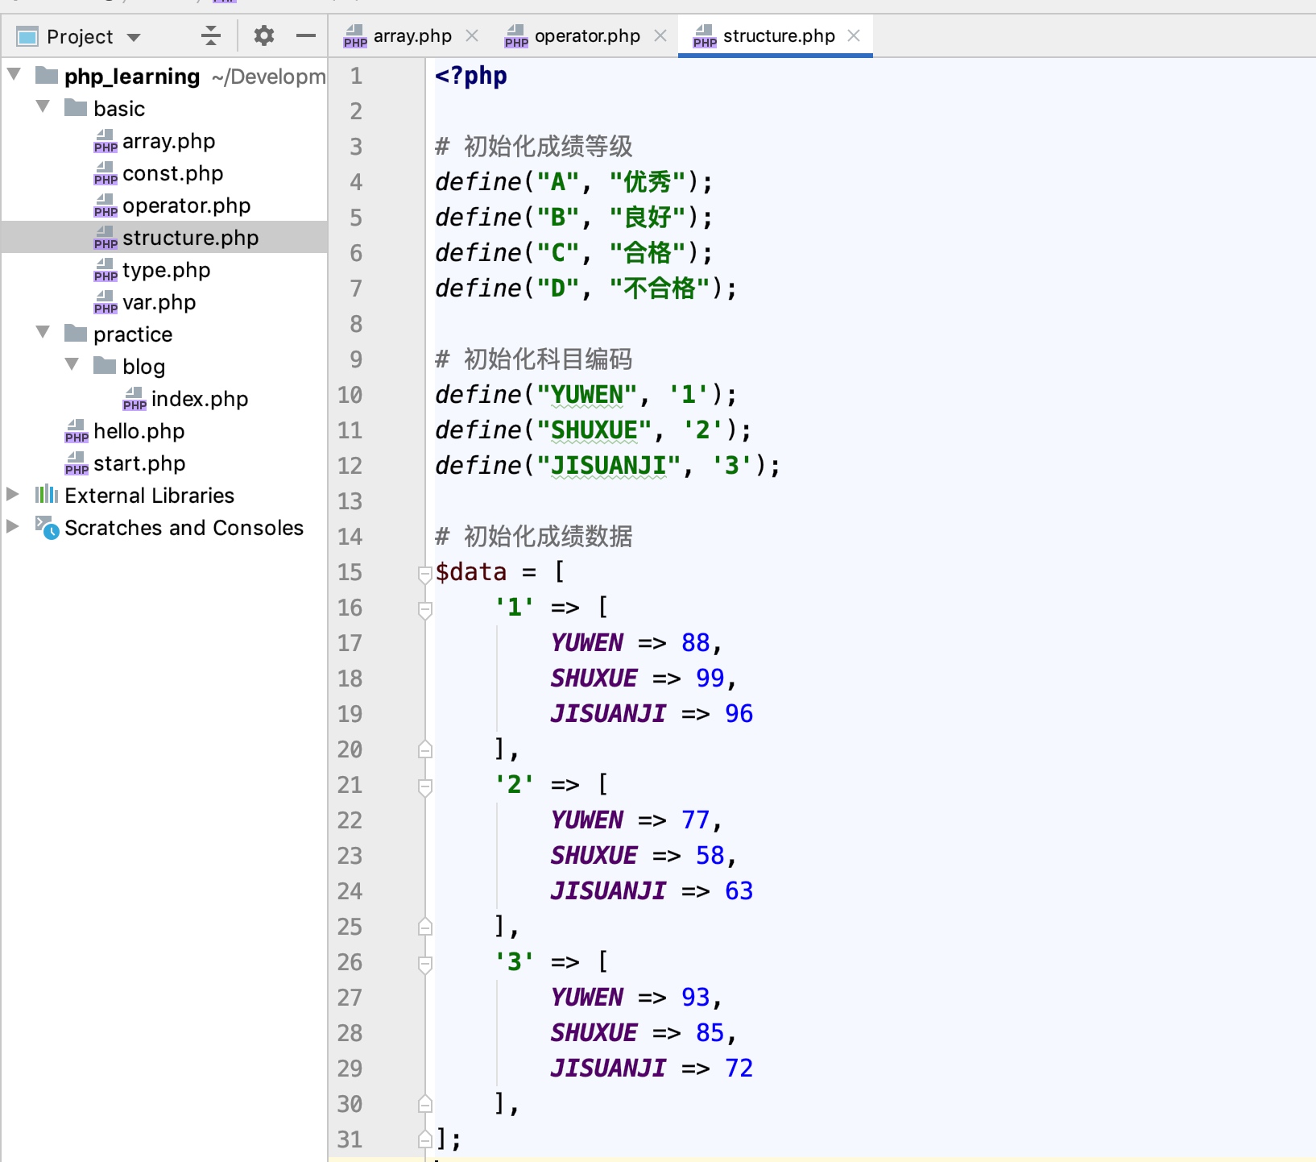The height and width of the screenshot is (1162, 1316).
Task: Open operator.php in the project tree
Action: [186, 205]
